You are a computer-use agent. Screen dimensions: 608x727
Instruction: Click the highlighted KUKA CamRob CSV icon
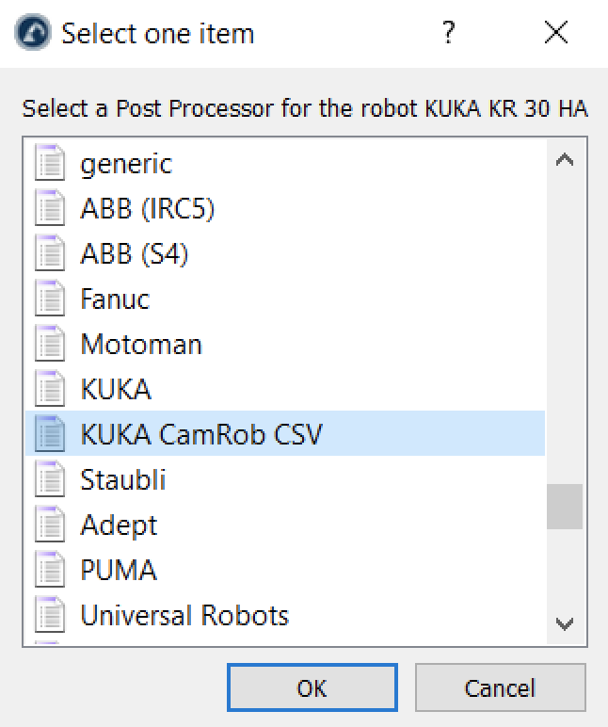coord(49,435)
